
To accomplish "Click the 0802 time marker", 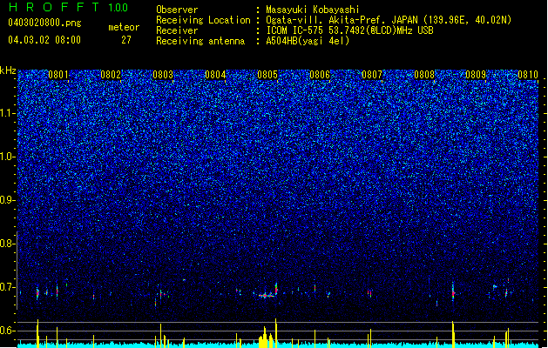I will point(111,75).
